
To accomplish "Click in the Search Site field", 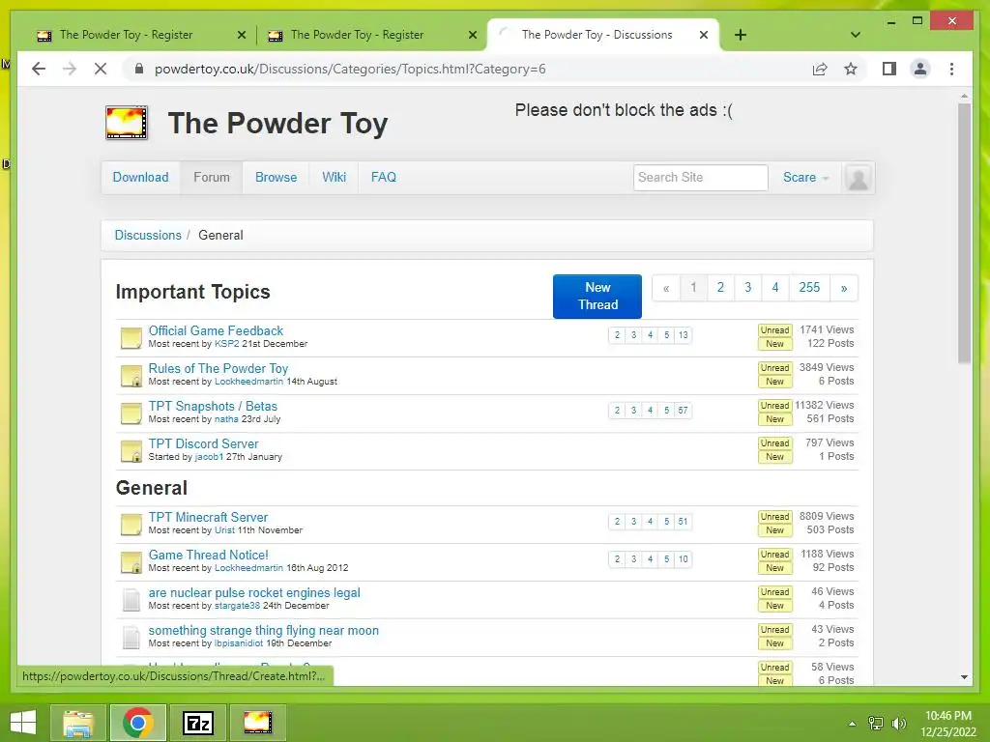I will click(x=700, y=178).
